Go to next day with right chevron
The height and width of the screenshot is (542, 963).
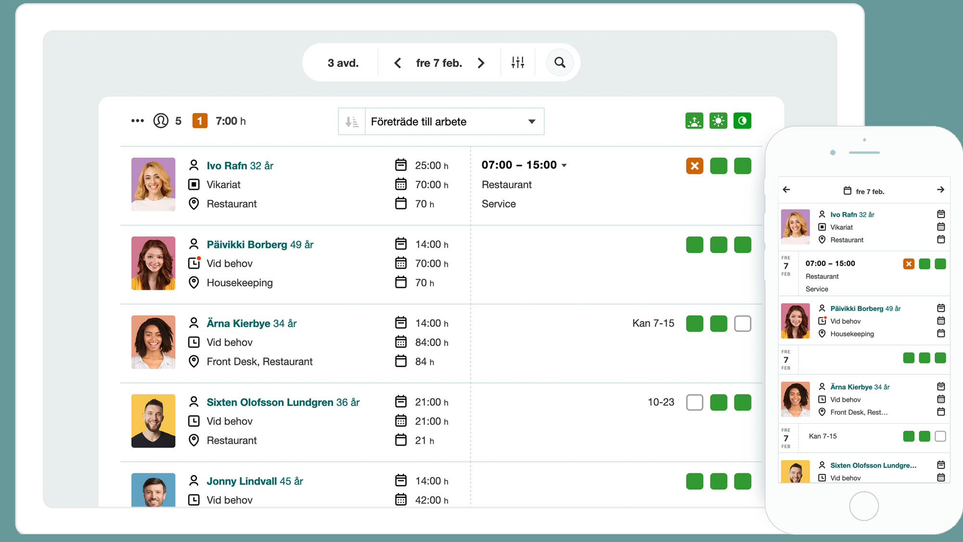pos(481,63)
